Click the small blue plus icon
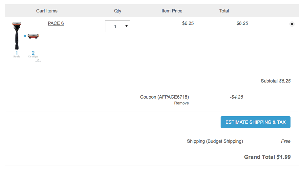302x169 pixels. [x=25, y=36]
